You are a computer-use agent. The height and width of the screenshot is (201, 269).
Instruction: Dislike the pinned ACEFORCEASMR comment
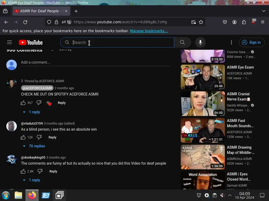click(39, 103)
